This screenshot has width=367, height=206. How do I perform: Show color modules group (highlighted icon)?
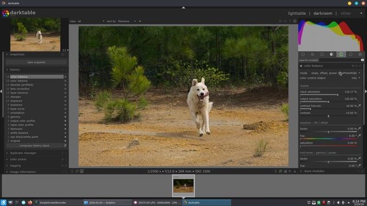[x=341, y=54]
